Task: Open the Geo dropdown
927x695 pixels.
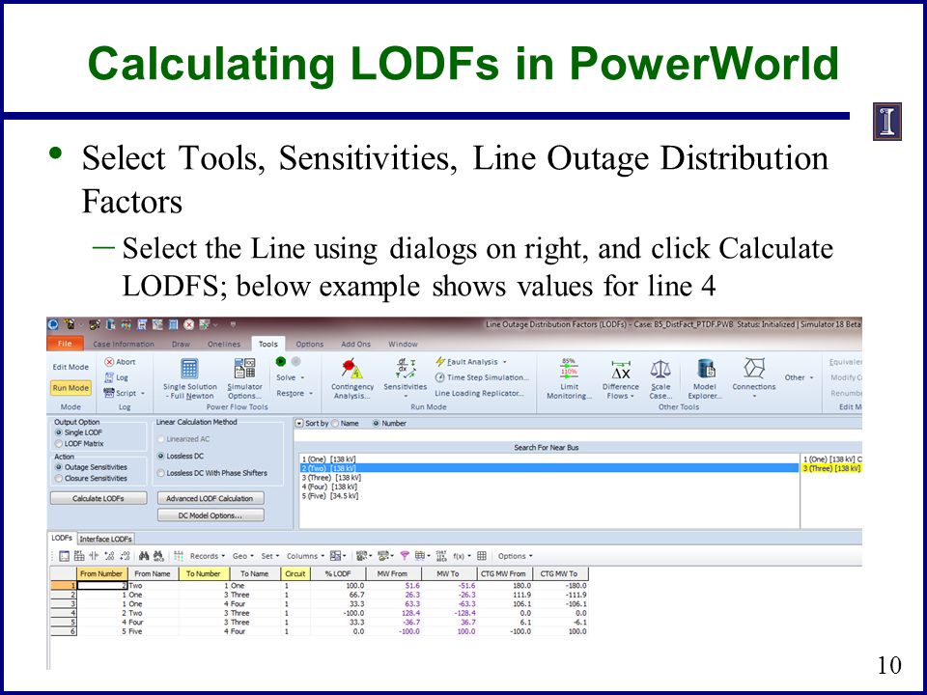Action: point(243,556)
